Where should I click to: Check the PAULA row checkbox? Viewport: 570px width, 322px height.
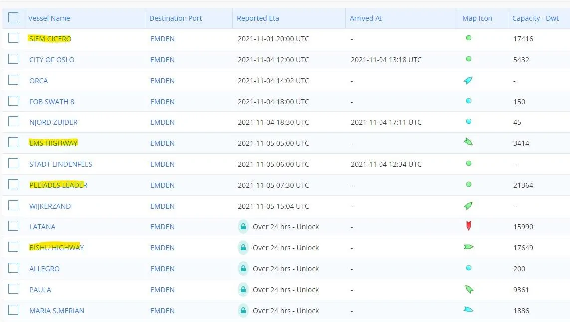tap(13, 289)
